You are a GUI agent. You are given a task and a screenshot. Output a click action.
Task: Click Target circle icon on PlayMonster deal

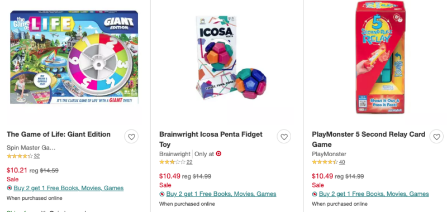click(x=315, y=194)
